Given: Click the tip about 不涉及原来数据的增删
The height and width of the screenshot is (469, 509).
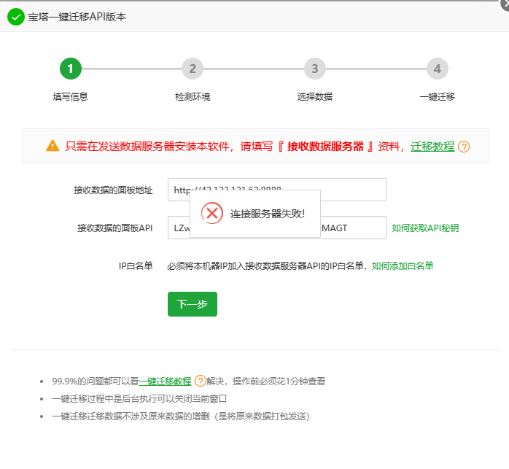Looking at the screenshot, I should tap(181, 416).
